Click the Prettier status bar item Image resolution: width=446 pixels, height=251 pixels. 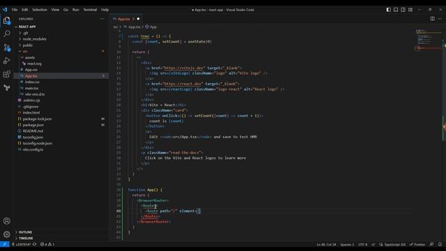pyautogui.click(x=417, y=244)
